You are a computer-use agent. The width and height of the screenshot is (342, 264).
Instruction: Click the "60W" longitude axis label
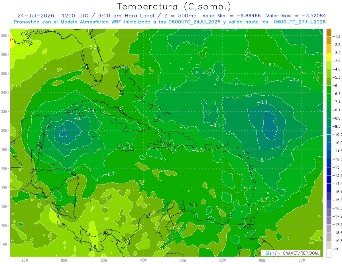pos(262,260)
